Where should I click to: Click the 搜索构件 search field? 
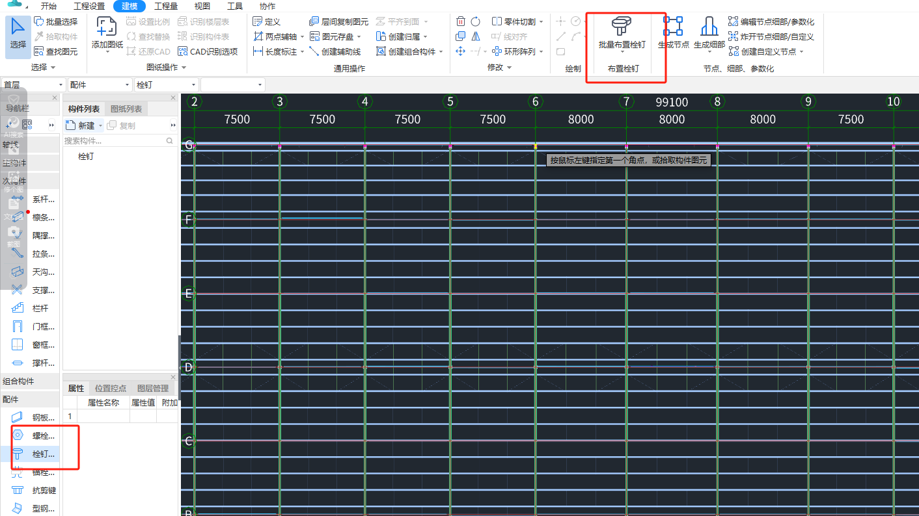point(120,140)
